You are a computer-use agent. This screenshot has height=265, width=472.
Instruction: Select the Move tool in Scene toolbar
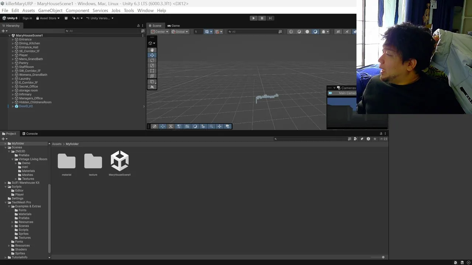pos(152,55)
